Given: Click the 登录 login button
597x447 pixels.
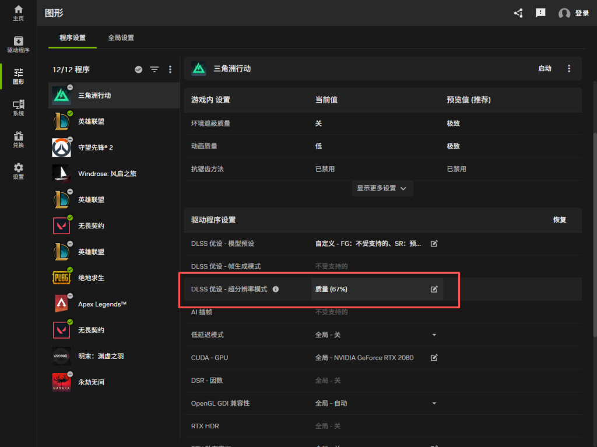Looking at the screenshot, I should [x=574, y=13].
